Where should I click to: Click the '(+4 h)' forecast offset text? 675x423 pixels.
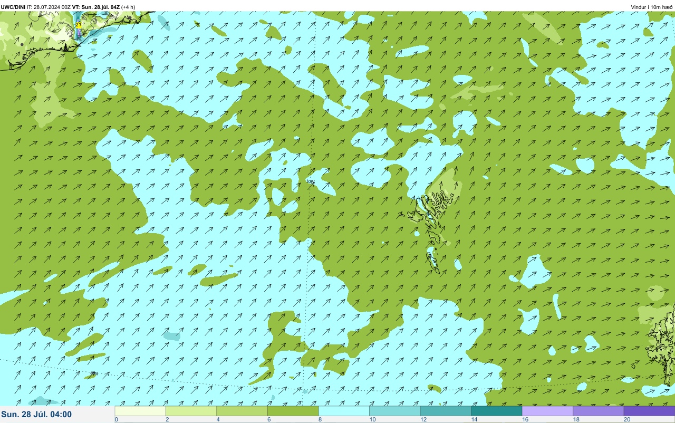[x=128, y=7]
